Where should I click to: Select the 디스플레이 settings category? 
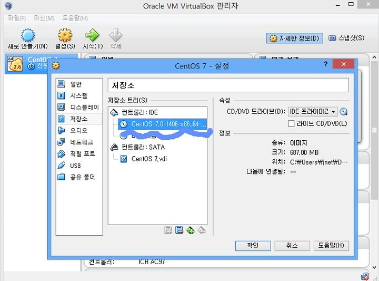[79, 107]
